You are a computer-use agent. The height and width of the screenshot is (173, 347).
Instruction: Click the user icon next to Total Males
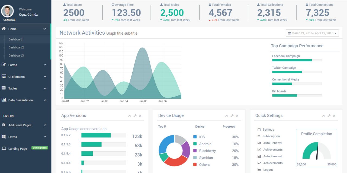click(x=161, y=5)
